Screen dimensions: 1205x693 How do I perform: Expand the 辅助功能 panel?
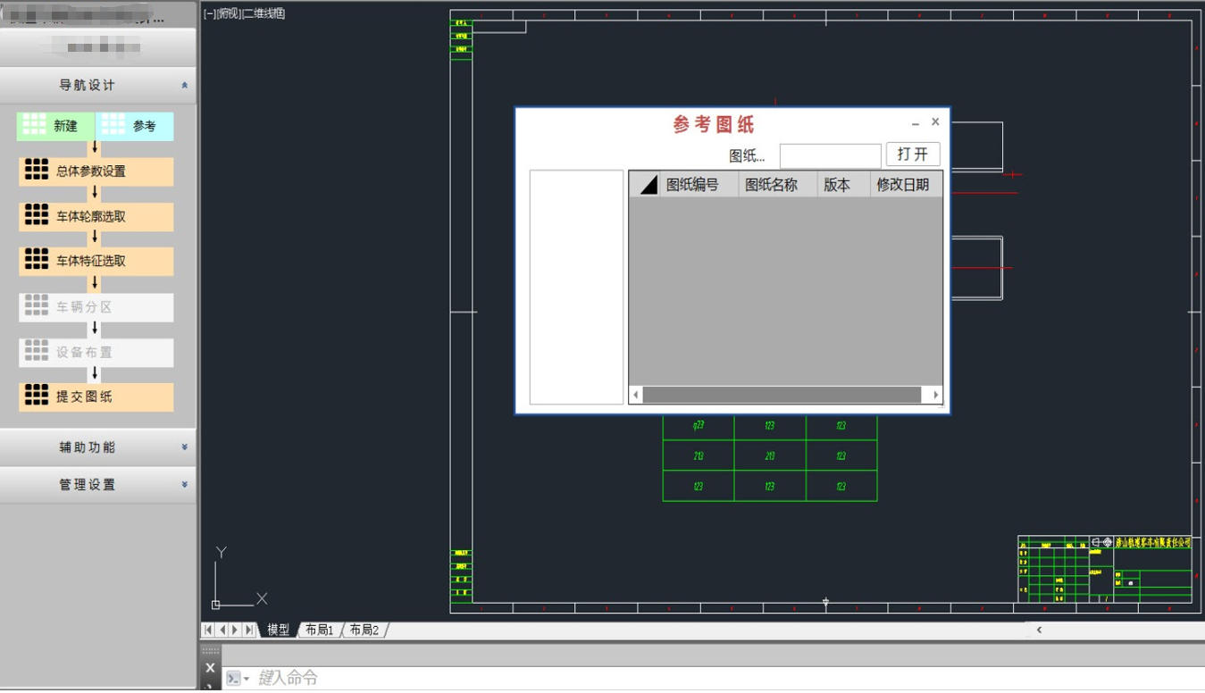185,447
